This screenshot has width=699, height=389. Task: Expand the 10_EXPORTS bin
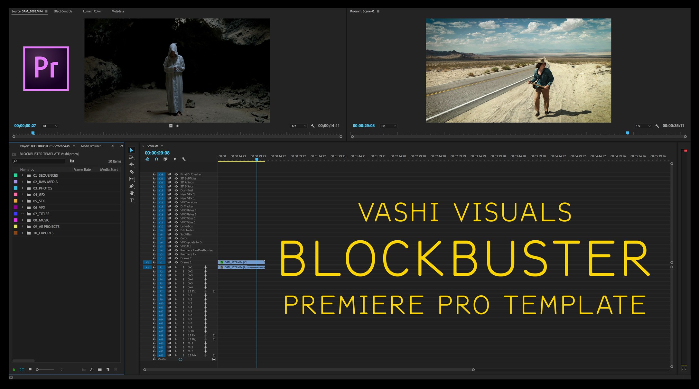pyautogui.click(x=23, y=233)
